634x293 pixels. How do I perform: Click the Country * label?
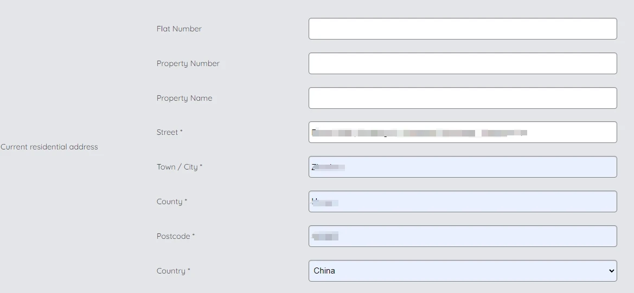tap(171, 271)
